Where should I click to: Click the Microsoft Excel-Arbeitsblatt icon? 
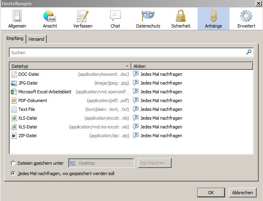(14, 92)
